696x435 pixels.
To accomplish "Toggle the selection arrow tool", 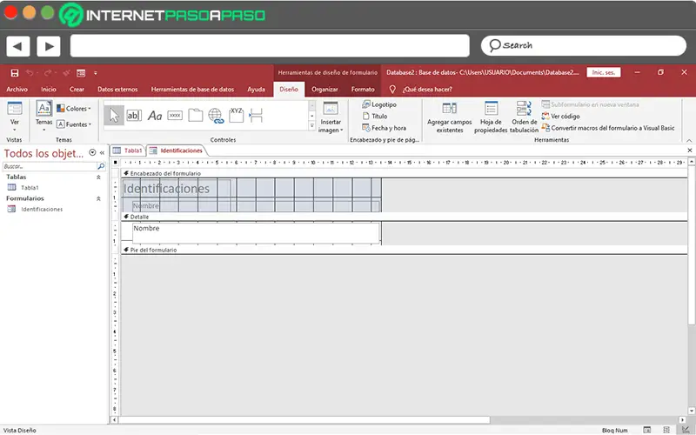I will [x=114, y=116].
